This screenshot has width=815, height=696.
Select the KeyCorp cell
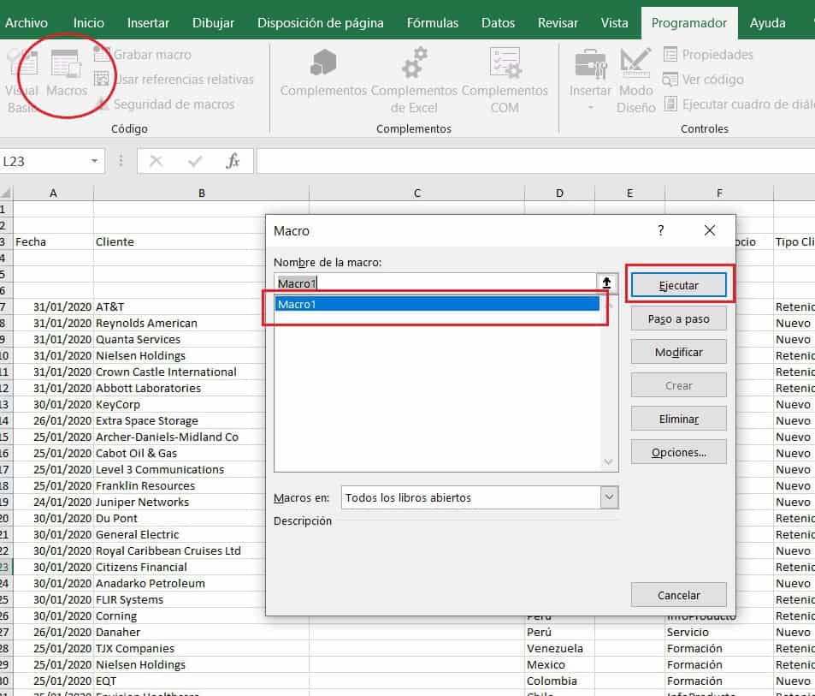(x=180, y=404)
